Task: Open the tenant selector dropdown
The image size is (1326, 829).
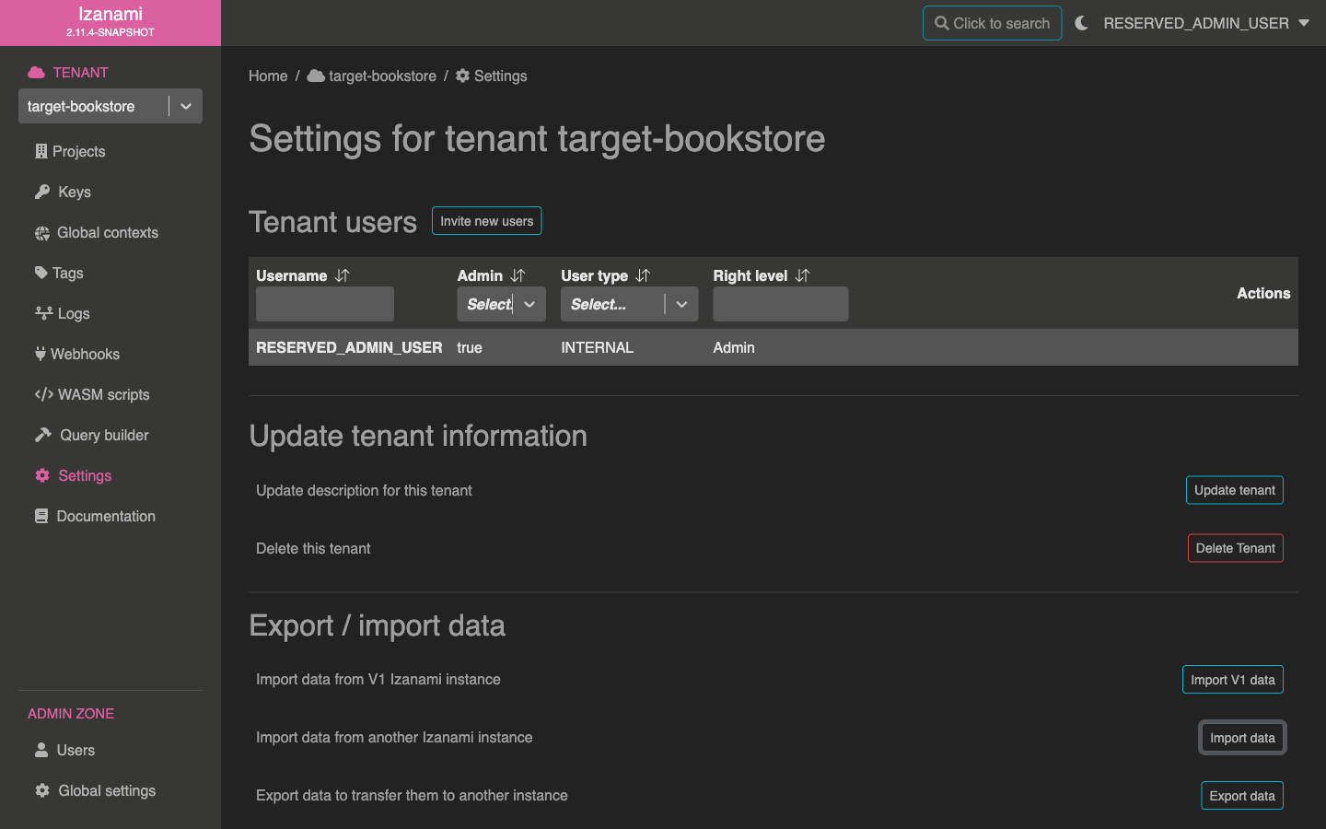Action: 185,106
